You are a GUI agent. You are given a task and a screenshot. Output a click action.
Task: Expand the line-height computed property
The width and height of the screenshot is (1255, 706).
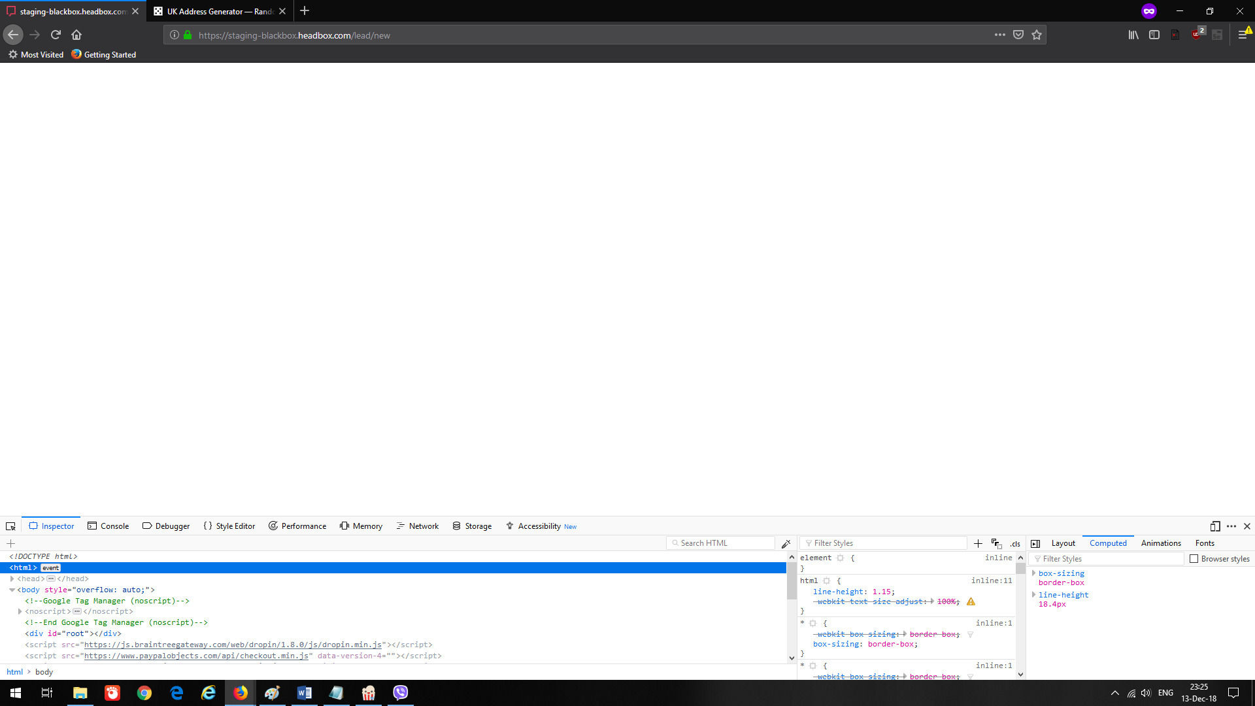pos(1033,595)
